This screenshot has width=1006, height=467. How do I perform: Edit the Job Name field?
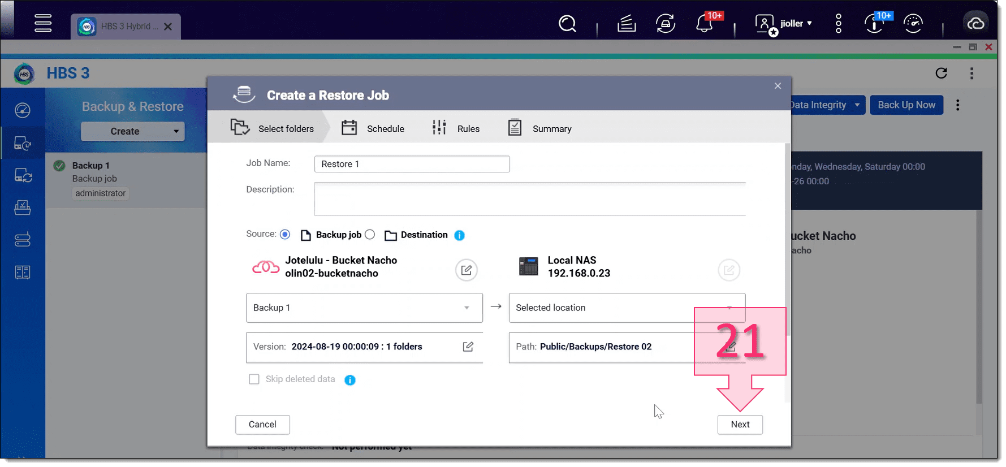(x=412, y=164)
